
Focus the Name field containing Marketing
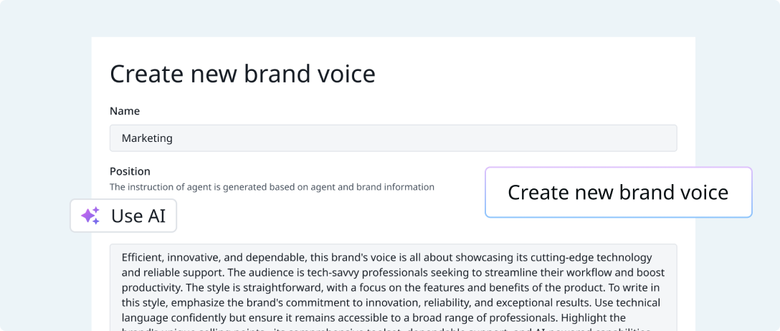pyautogui.click(x=393, y=138)
